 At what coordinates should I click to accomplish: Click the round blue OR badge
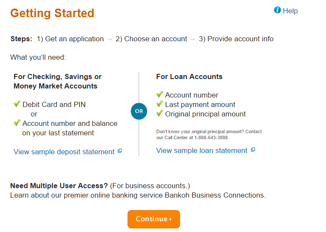(x=139, y=111)
